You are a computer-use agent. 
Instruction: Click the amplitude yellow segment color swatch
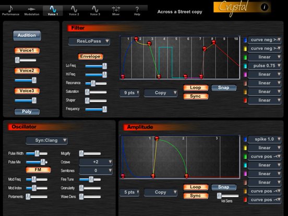tap(245, 148)
